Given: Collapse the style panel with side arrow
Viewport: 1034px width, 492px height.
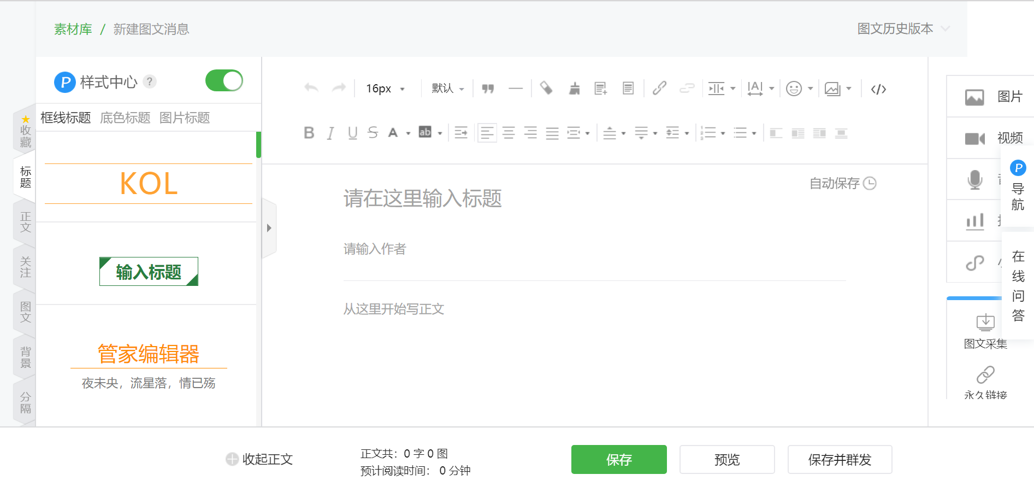Looking at the screenshot, I should pyautogui.click(x=269, y=228).
